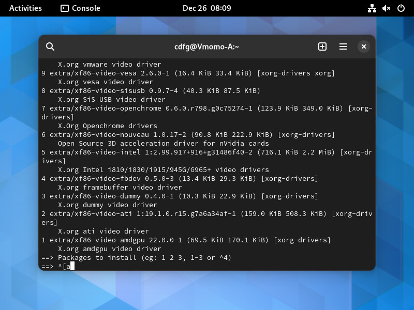Open the Activities overview
The width and height of the screenshot is (414, 310).
25,8
